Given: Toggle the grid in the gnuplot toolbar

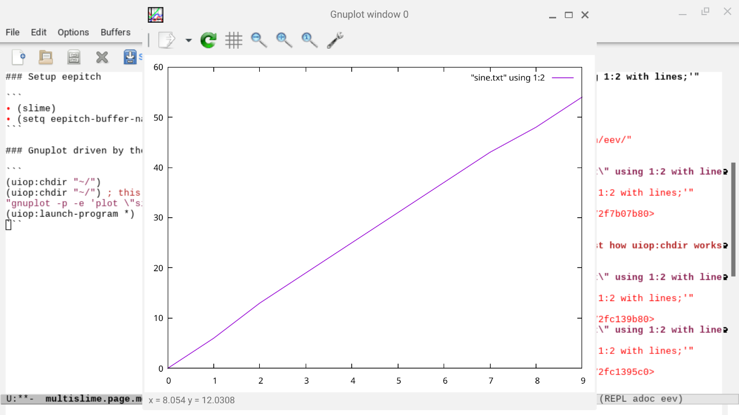Looking at the screenshot, I should pos(234,40).
